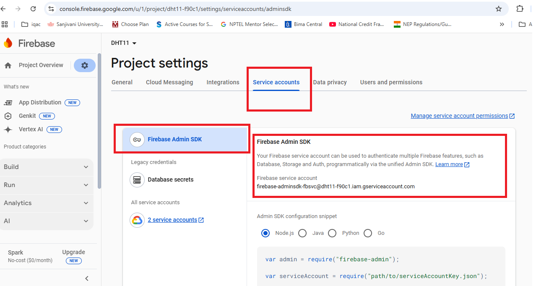This screenshot has height=286, width=536.
Task: Expand the Run category
Action: click(x=47, y=185)
